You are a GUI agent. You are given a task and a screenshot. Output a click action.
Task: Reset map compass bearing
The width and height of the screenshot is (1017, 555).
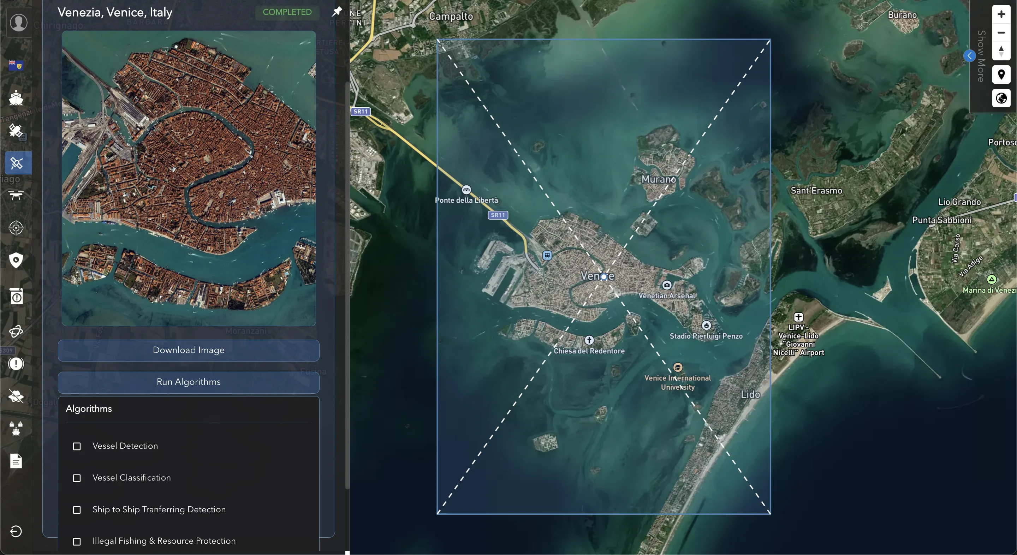(1001, 51)
